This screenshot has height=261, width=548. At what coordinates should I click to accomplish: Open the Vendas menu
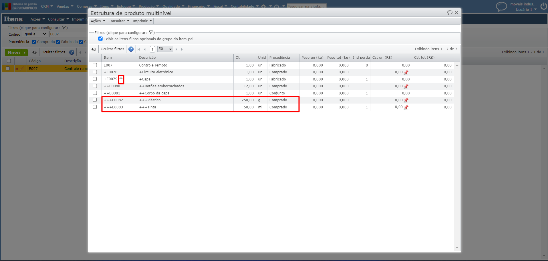tap(65, 6)
